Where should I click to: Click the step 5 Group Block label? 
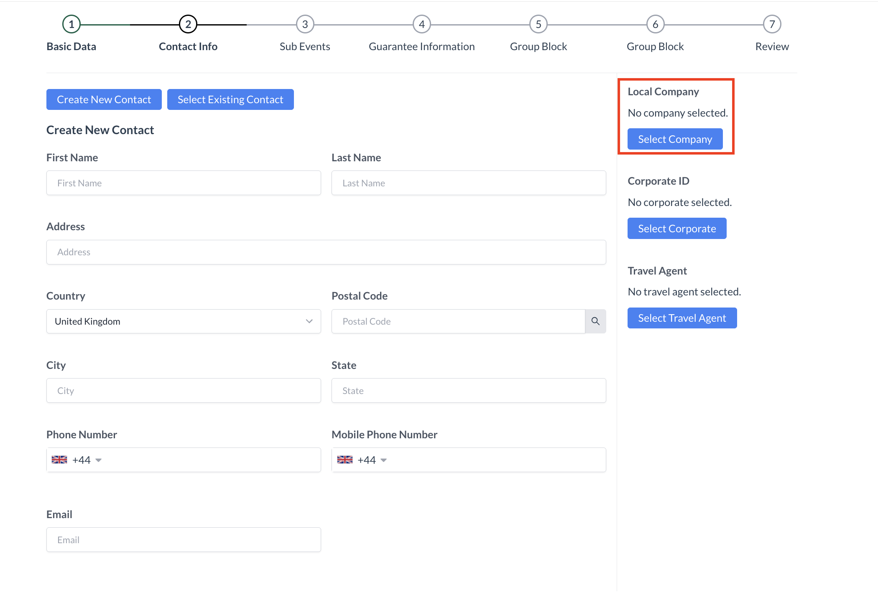(x=539, y=46)
